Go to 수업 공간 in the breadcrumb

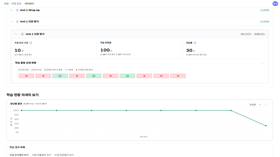pyautogui.click(x=16, y=4)
